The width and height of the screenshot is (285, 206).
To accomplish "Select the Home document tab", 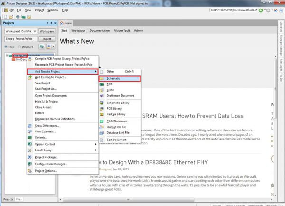I will pyautogui.click(x=66, y=23).
